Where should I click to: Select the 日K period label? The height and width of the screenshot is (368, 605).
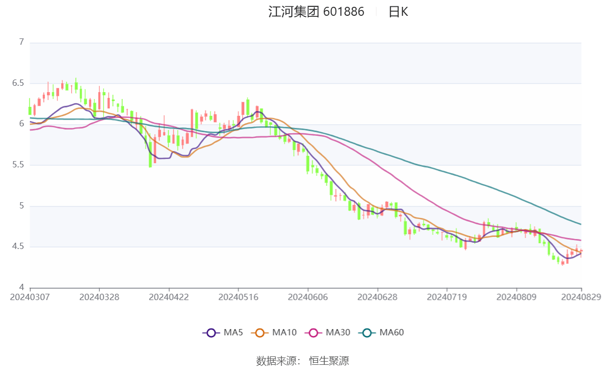[x=398, y=12]
